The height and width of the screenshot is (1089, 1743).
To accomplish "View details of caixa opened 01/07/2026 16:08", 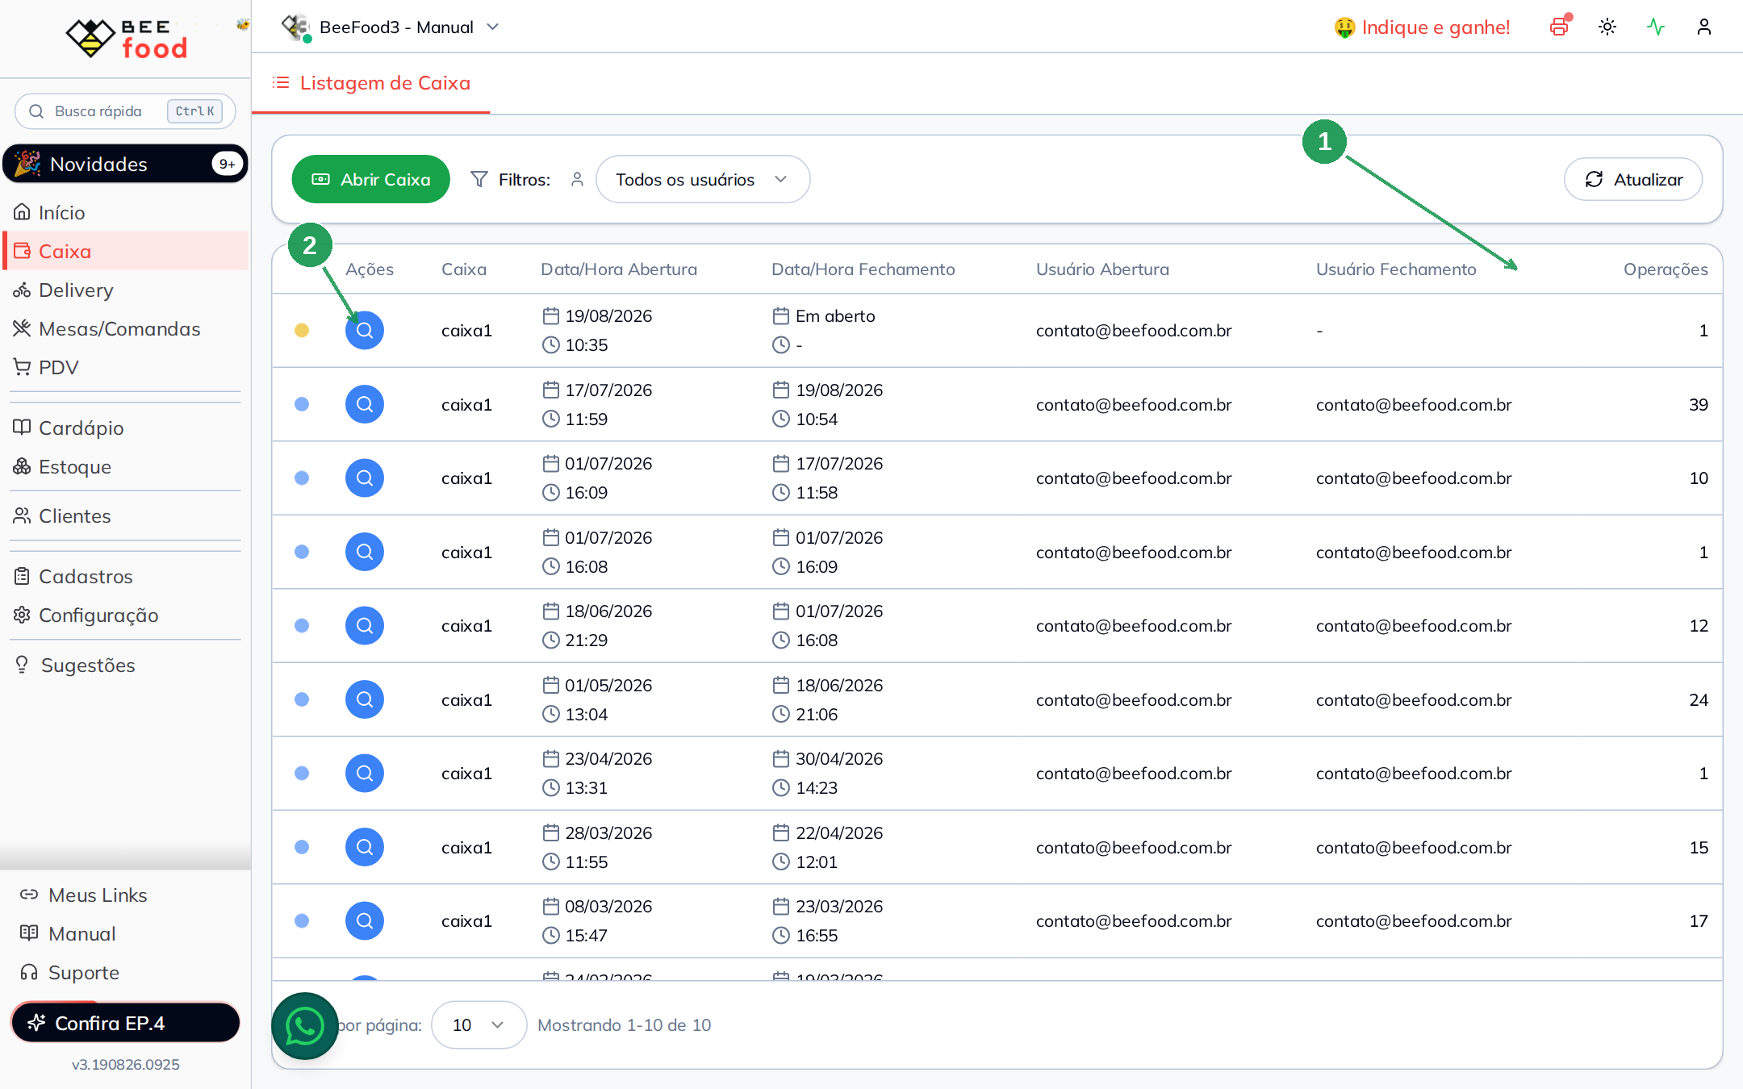I will tap(365, 552).
